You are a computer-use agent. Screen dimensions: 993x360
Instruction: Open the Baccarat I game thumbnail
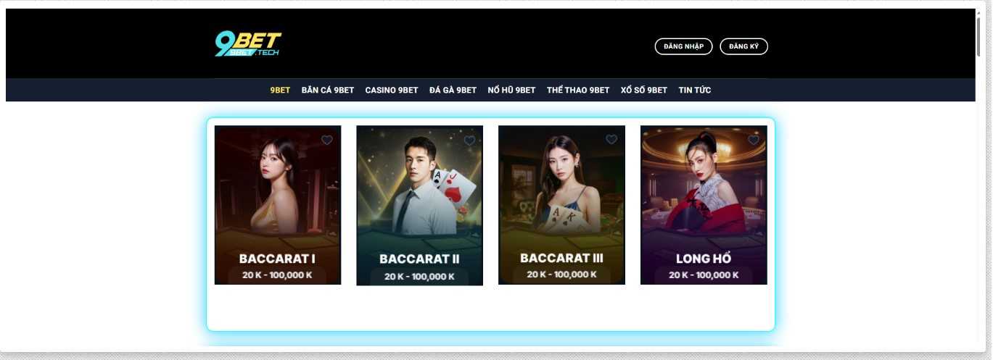(x=278, y=205)
